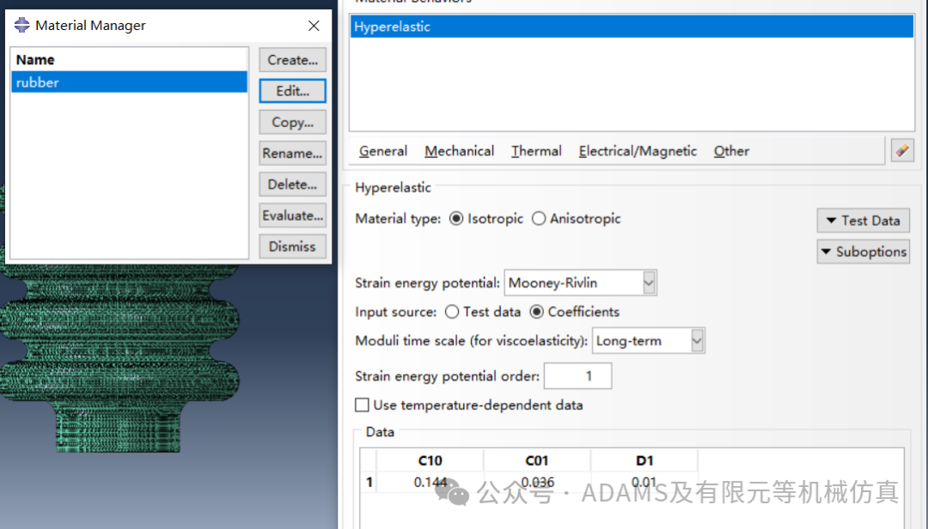Viewport: 928px width, 529px height.
Task: Enable Use temperature-dependent data checkbox
Action: pos(362,404)
